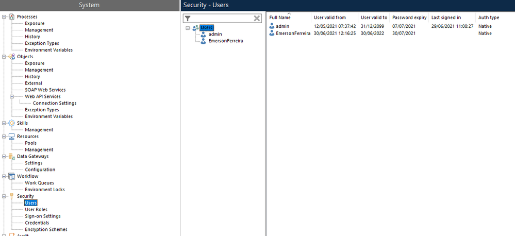The height and width of the screenshot is (236, 515).
Task: Open Pools under Resources
Action: click(30, 143)
